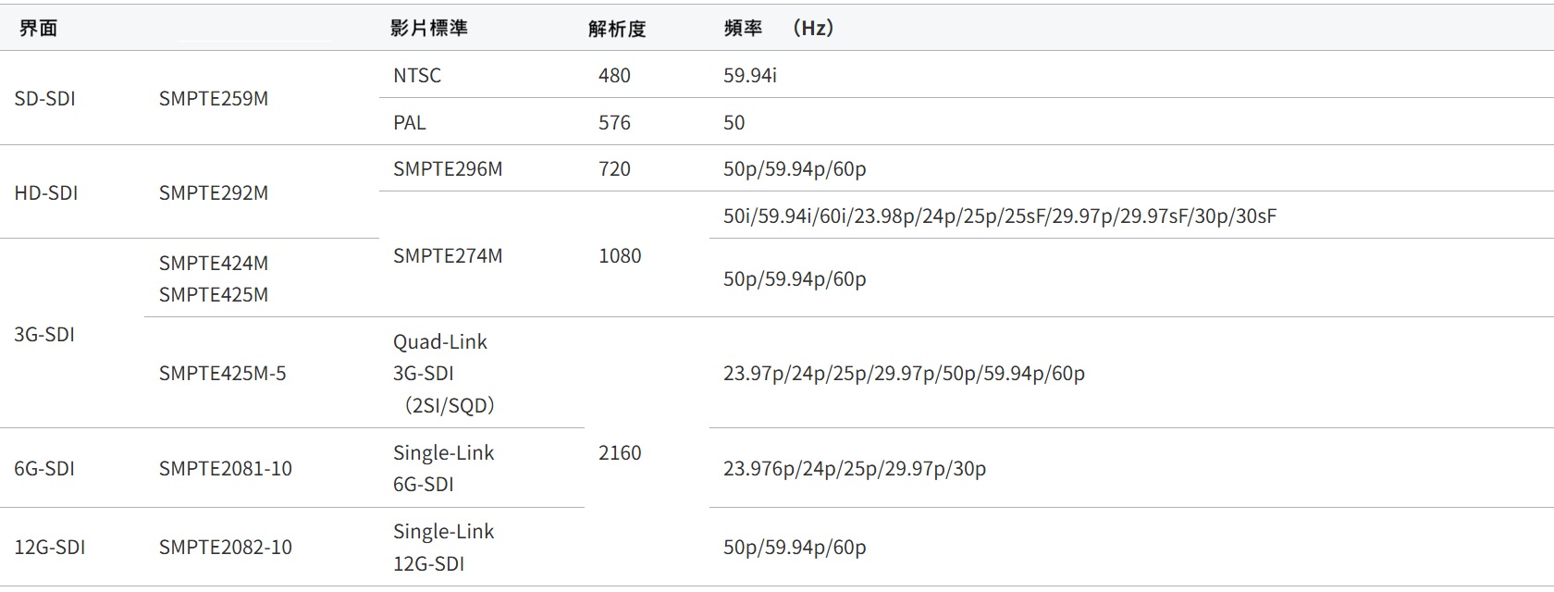Image resolution: width=1554 pixels, height=592 pixels.
Task: Click the 頻率 (Hz) column header
Action: tap(779, 28)
